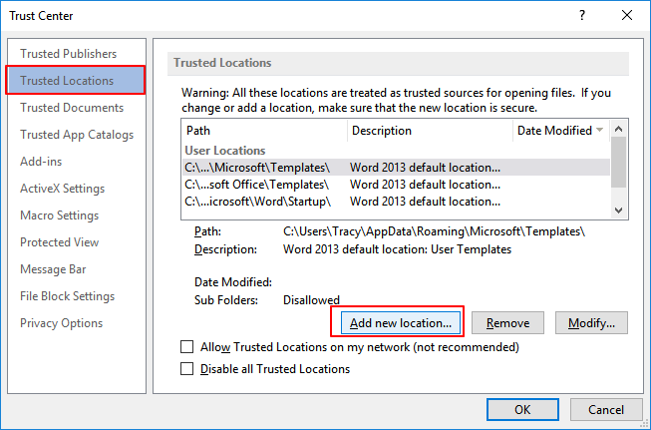651x430 pixels.
Task: Go to Trusted Documents settings
Action: (x=72, y=108)
